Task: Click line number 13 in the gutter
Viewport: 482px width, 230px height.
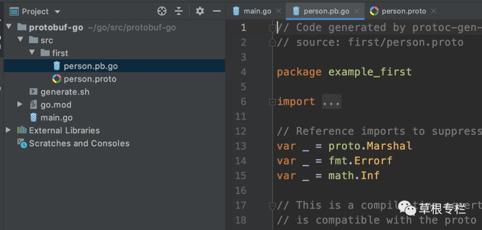Action: click(x=241, y=146)
